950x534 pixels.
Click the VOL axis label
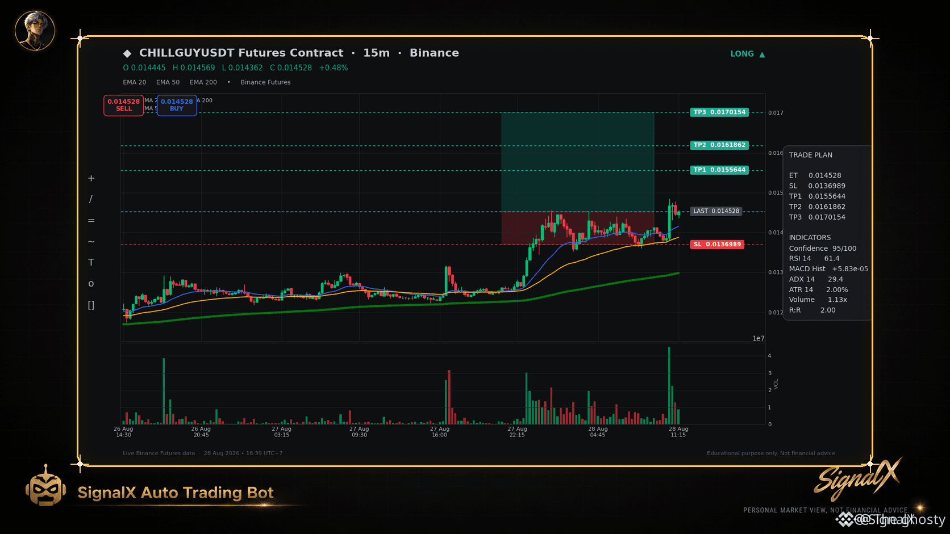click(x=776, y=384)
